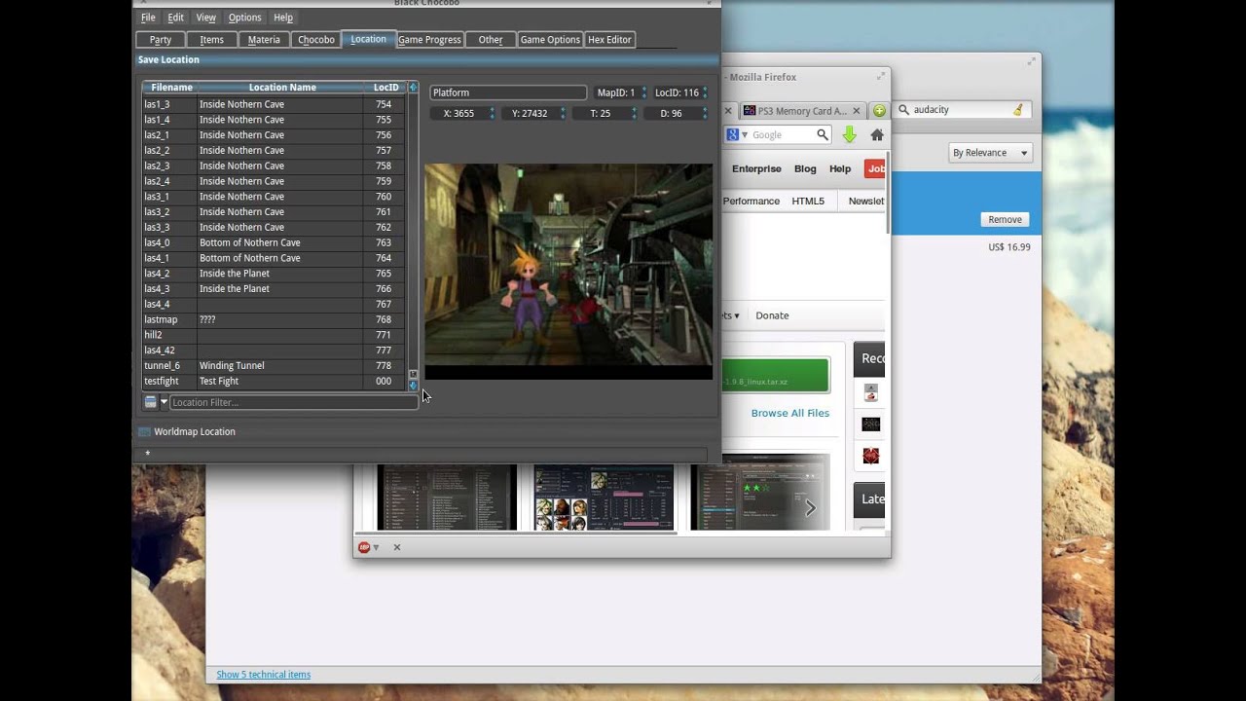Click the Platform location name field
Image resolution: width=1246 pixels, height=701 pixels.
[x=508, y=92]
